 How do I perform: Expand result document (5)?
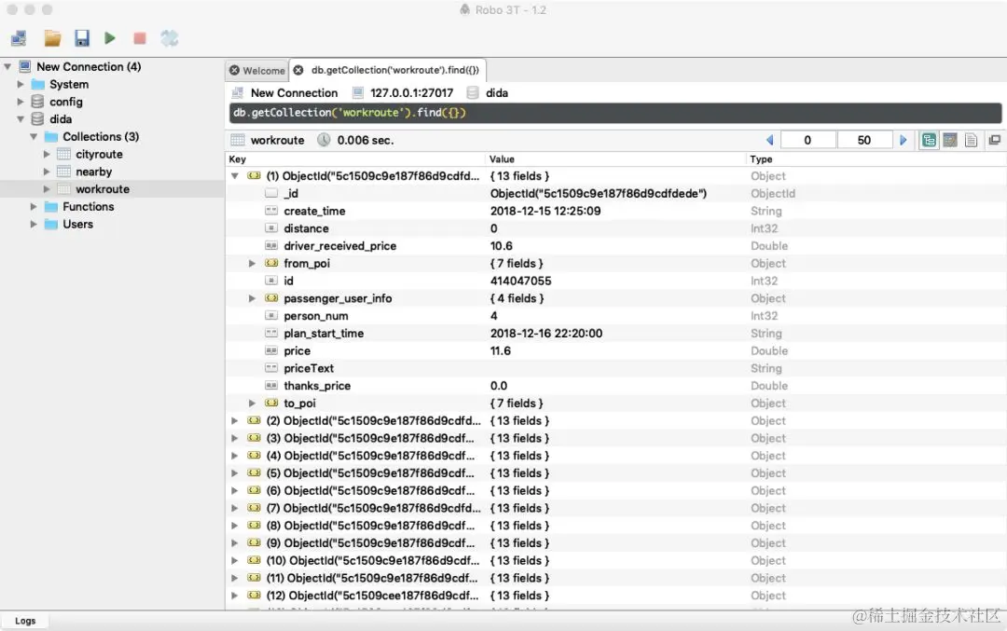click(x=235, y=473)
